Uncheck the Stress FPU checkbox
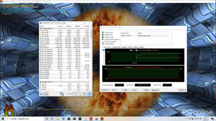 [105, 35]
